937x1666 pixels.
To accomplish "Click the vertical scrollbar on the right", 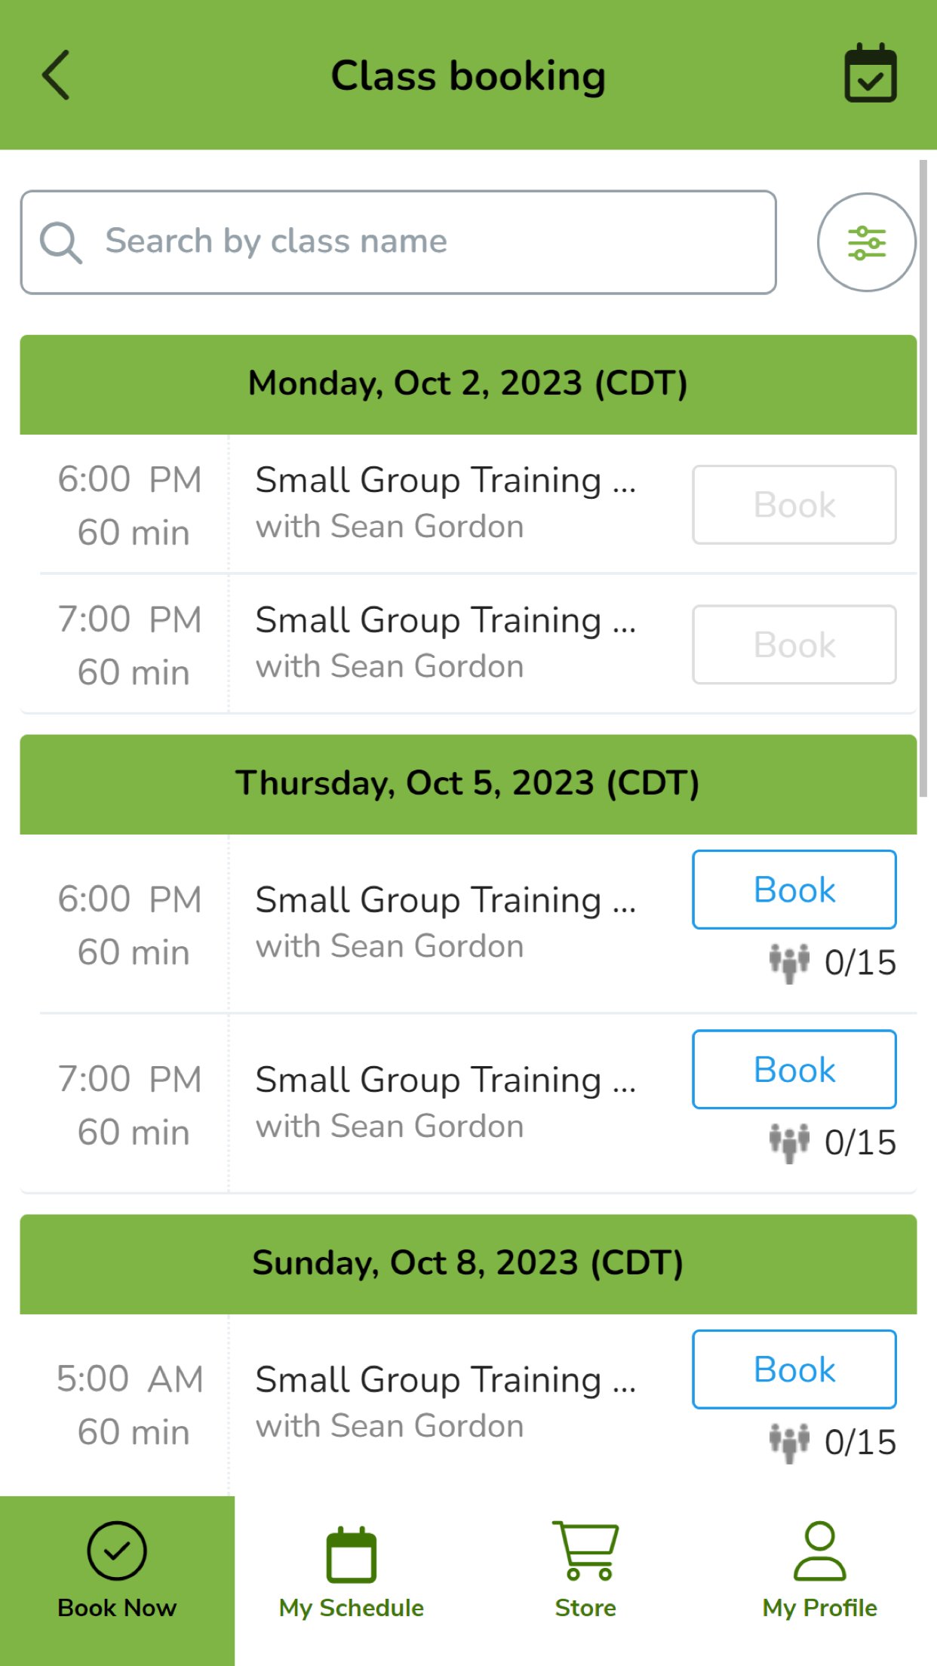I will point(923,477).
